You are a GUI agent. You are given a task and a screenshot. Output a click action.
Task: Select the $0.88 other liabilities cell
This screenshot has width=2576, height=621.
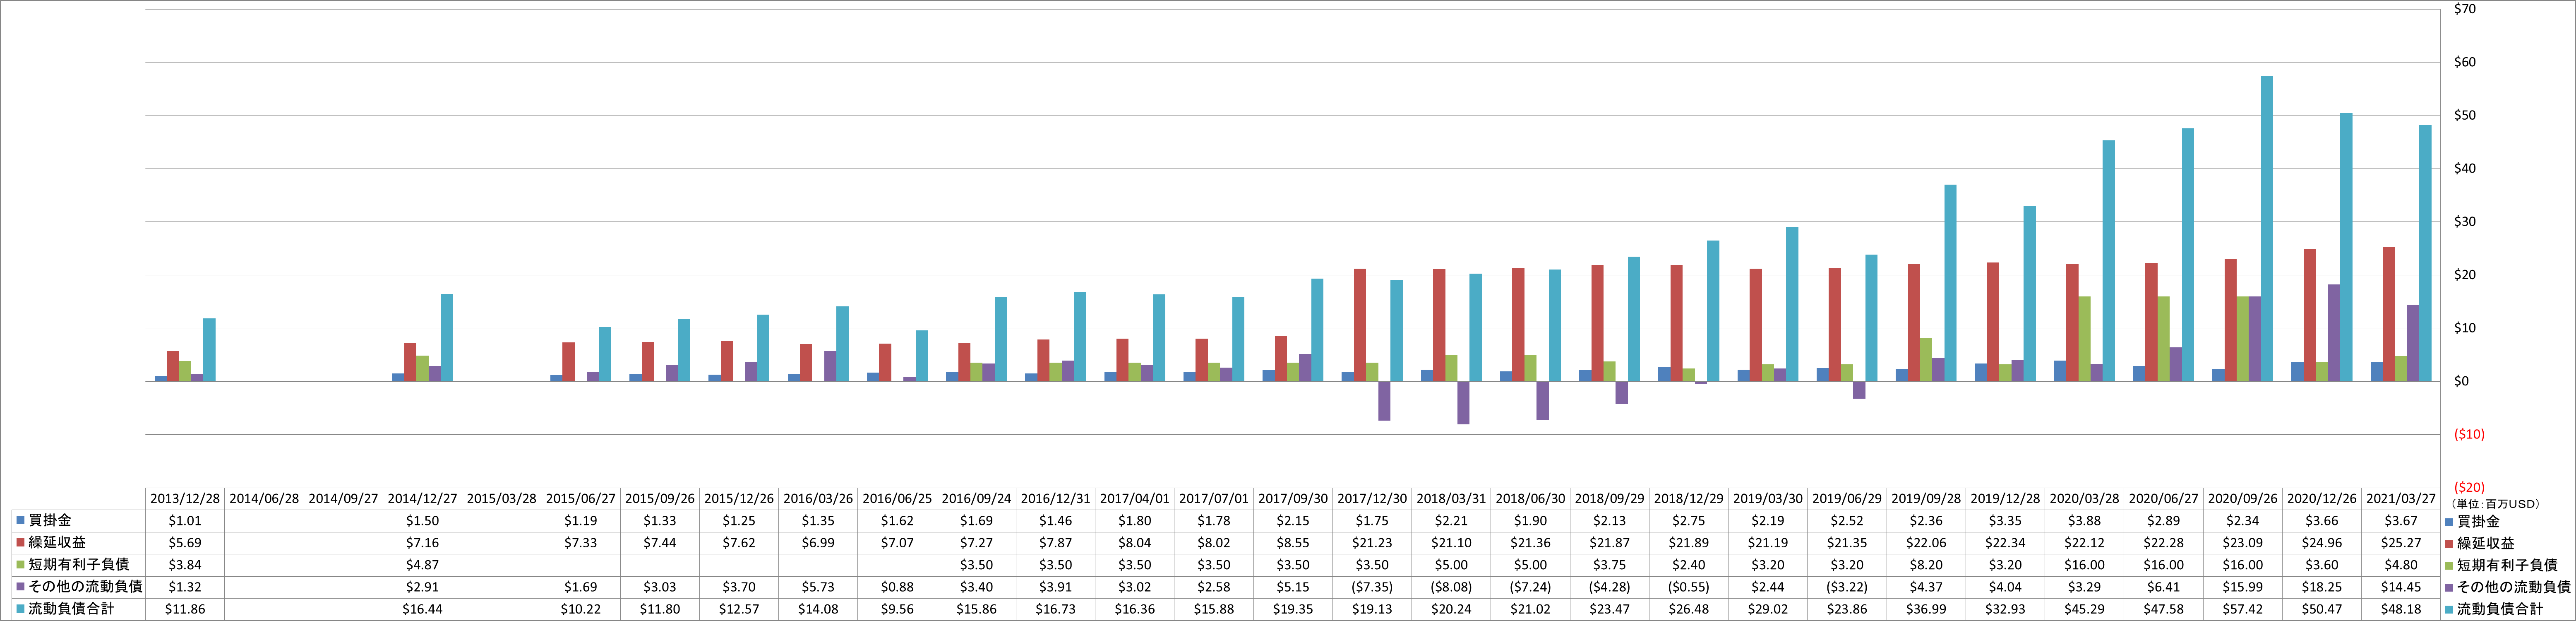pos(897,587)
